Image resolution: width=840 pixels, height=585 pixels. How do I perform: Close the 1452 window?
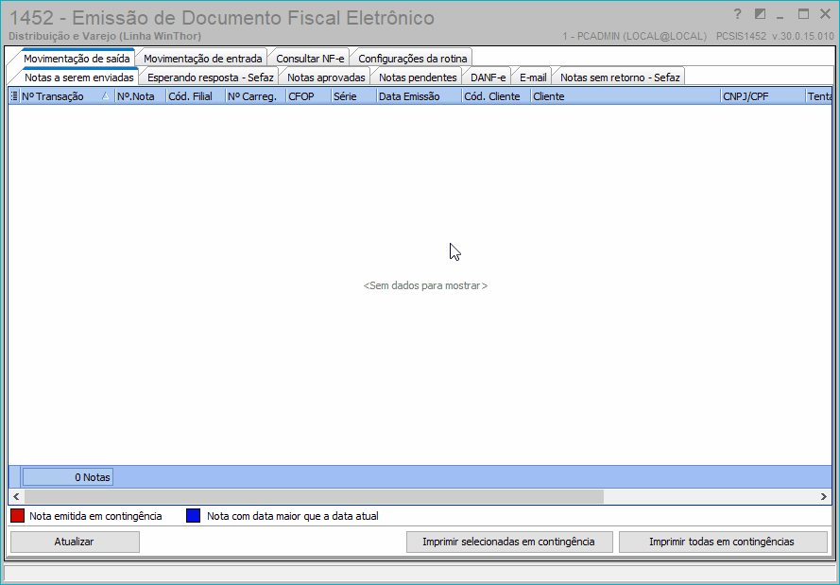tap(825, 14)
